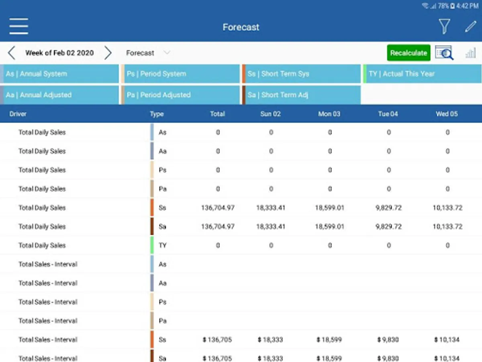
Task: Select the Total Daily Sales Pa row
Action: pos(241,189)
